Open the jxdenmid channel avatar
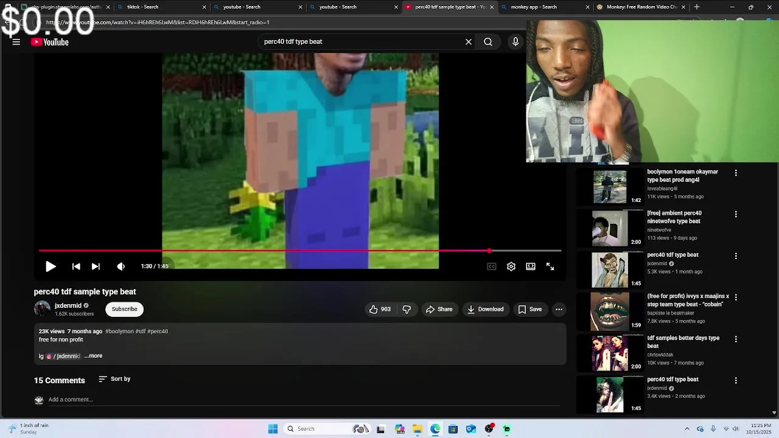Screen dimensions: 779x438 coord(42,309)
